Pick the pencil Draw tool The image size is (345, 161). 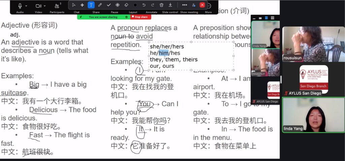pyautogui.click(x=100, y=5)
